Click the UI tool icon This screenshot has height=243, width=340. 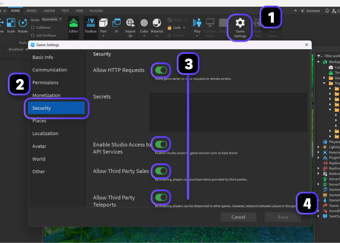click(x=117, y=23)
